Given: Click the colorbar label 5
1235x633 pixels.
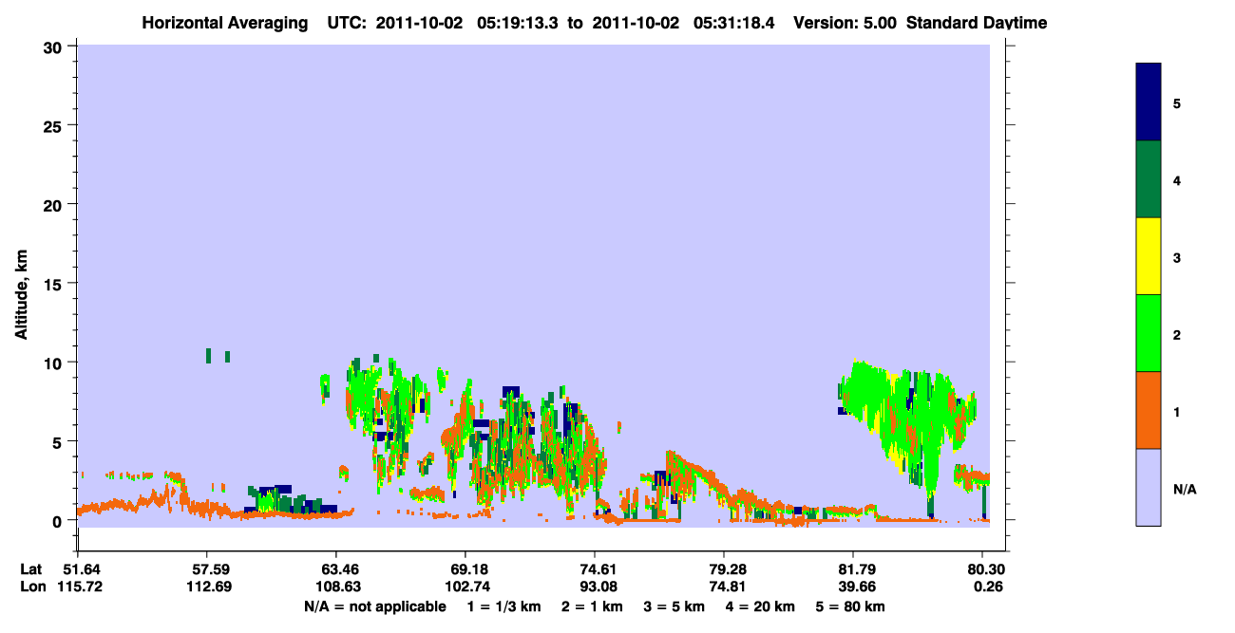Looking at the screenshot, I should (1177, 103).
